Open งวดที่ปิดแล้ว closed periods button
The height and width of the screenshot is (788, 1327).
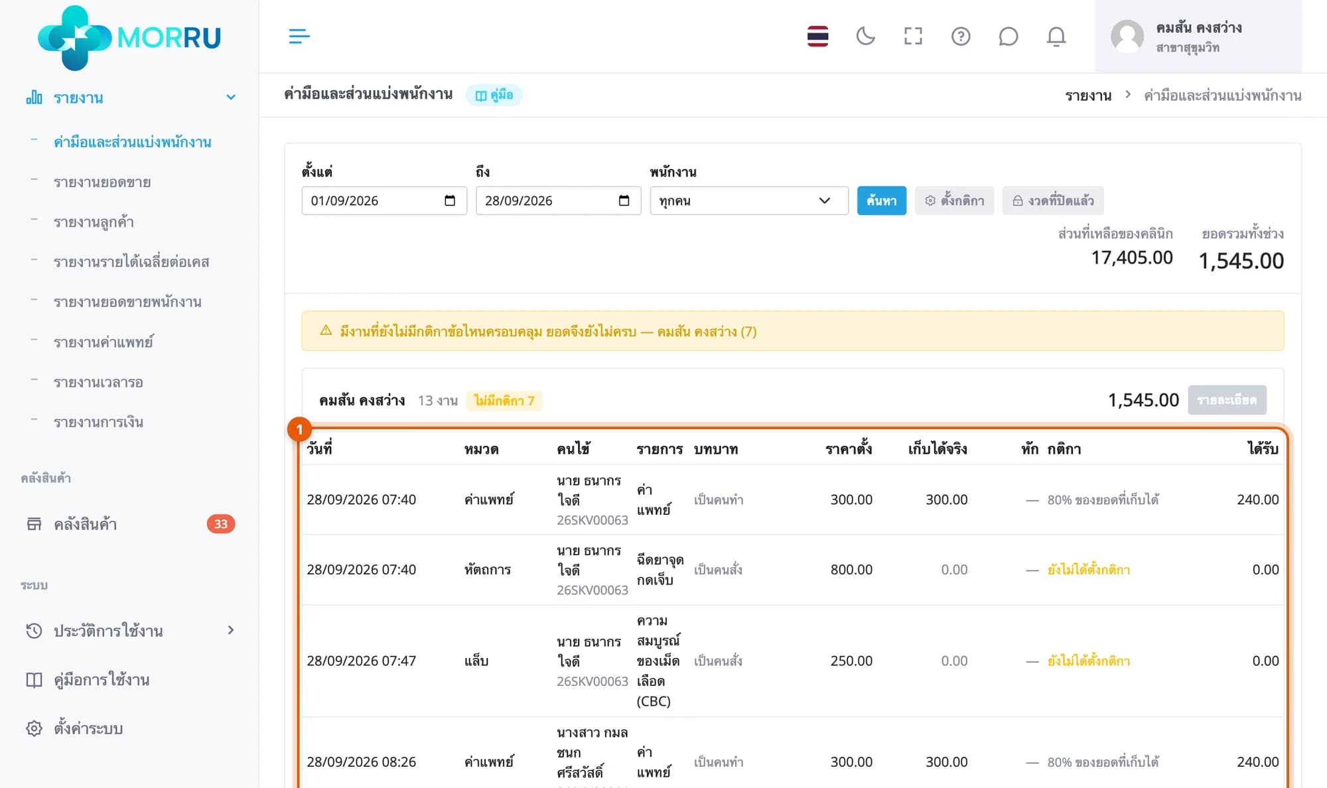(1053, 200)
